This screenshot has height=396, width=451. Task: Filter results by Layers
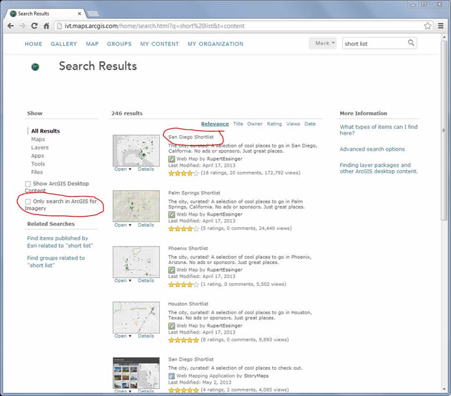tap(40, 147)
